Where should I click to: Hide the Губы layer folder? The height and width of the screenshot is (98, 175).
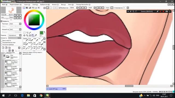(x=4, y=56)
